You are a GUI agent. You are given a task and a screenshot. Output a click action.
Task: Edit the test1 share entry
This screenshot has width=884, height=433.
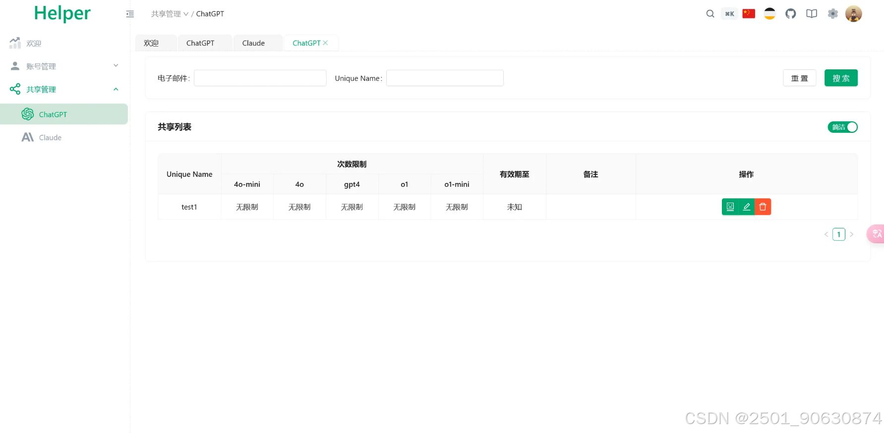746,207
